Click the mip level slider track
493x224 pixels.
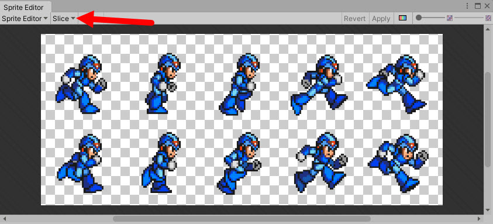[470, 18]
